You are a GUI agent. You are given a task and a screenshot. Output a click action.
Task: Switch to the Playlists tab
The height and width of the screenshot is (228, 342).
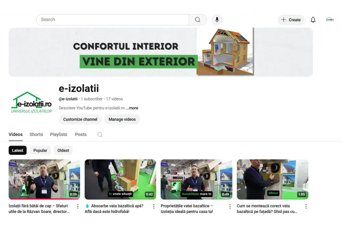tap(58, 134)
